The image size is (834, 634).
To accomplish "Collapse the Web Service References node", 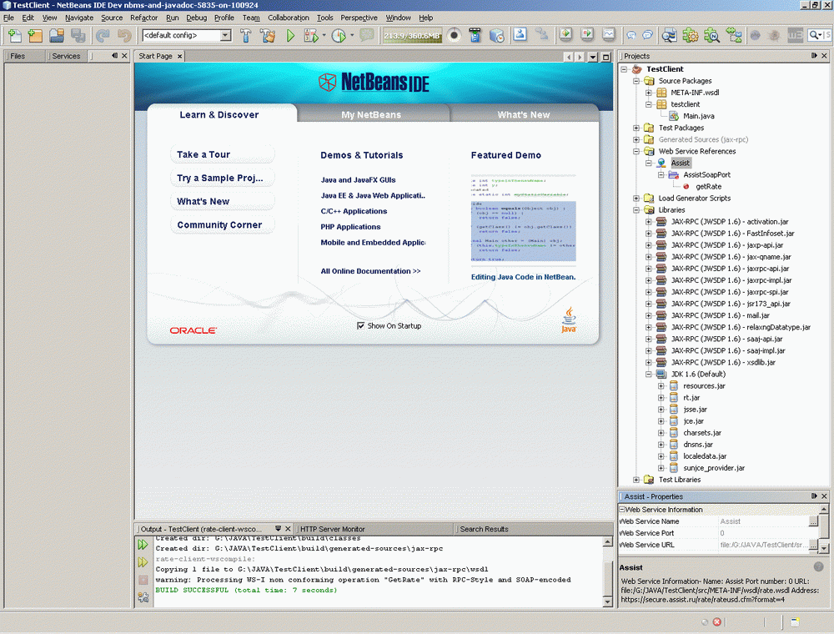I will click(636, 151).
